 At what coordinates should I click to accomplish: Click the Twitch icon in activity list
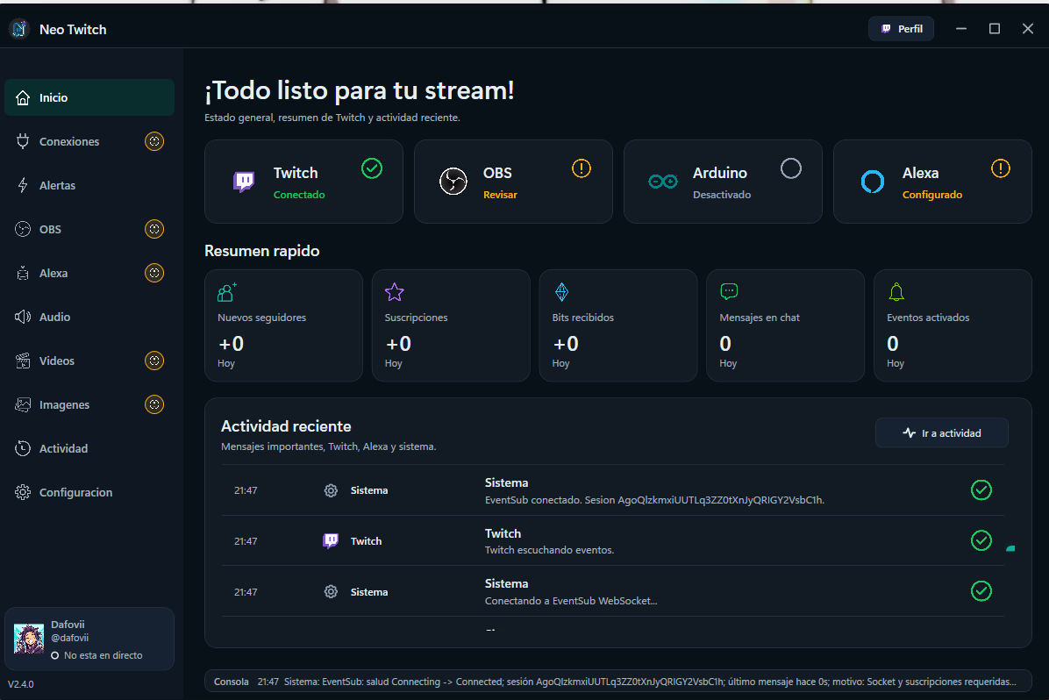pyautogui.click(x=331, y=540)
